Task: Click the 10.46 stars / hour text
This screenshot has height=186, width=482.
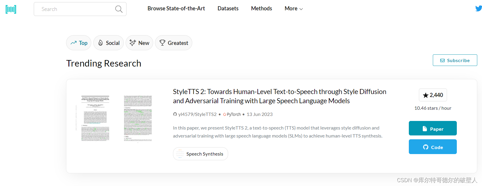Action: (433, 108)
